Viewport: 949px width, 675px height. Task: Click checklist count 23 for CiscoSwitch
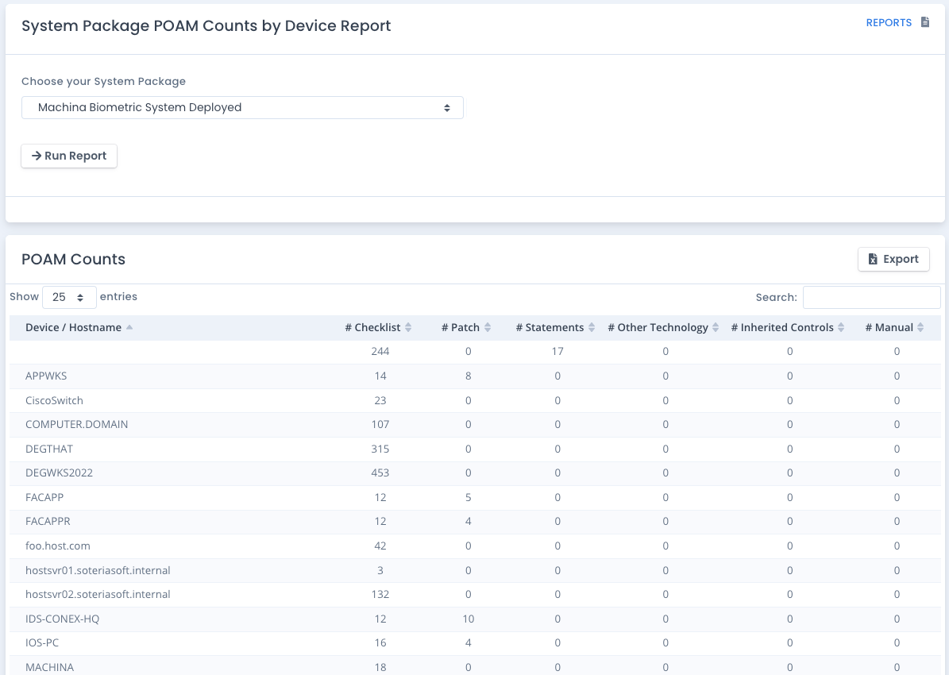[380, 401]
